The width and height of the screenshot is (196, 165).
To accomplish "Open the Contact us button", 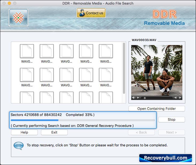I will 91,13.
